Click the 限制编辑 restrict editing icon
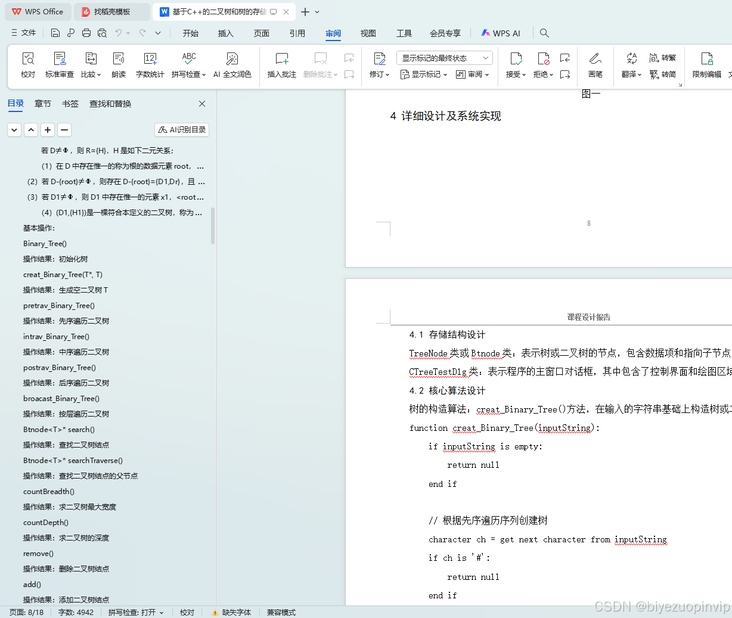 707,58
